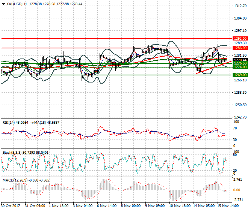248x210 pixels.
Task: Click the 1297.10 price scale value
Action: pos(240,31)
